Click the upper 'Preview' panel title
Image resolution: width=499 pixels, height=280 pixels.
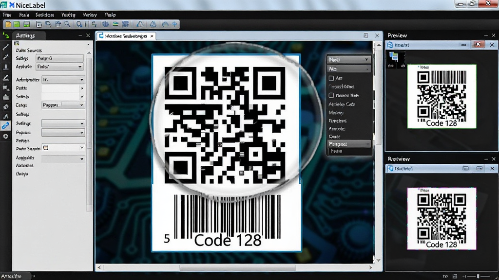397,35
